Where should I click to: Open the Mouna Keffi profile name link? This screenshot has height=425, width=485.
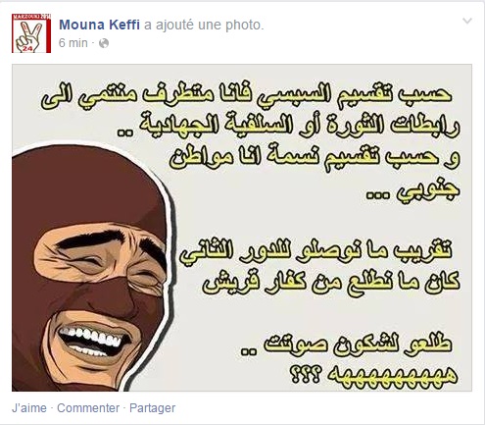pos(99,25)
